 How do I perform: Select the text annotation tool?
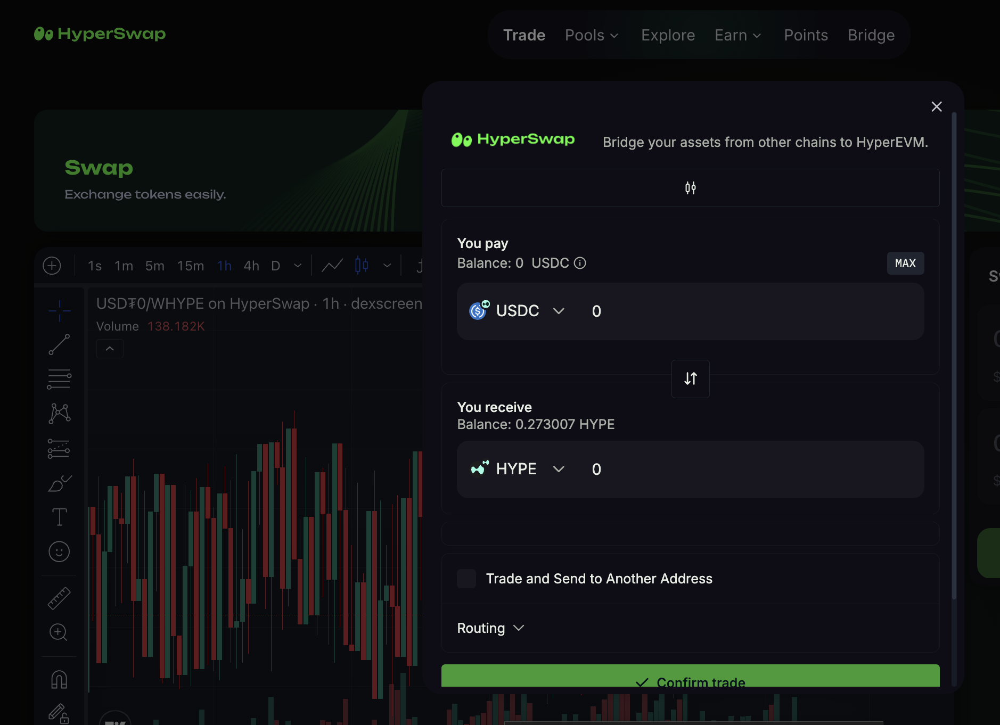[x=59, y=517]
